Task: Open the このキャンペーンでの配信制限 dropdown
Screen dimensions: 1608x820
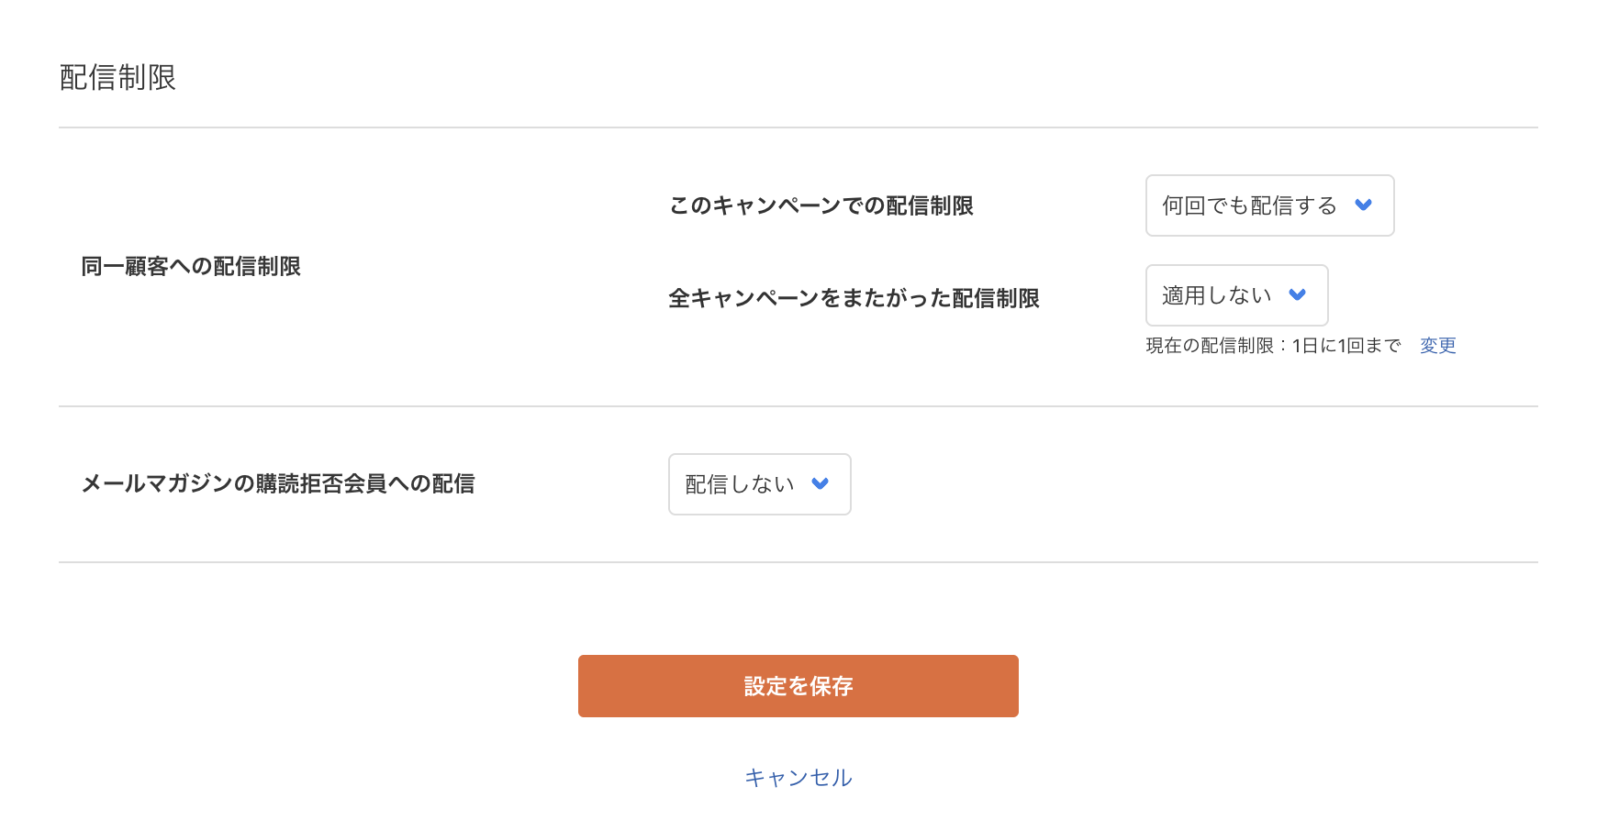Action: point(1269,205)
